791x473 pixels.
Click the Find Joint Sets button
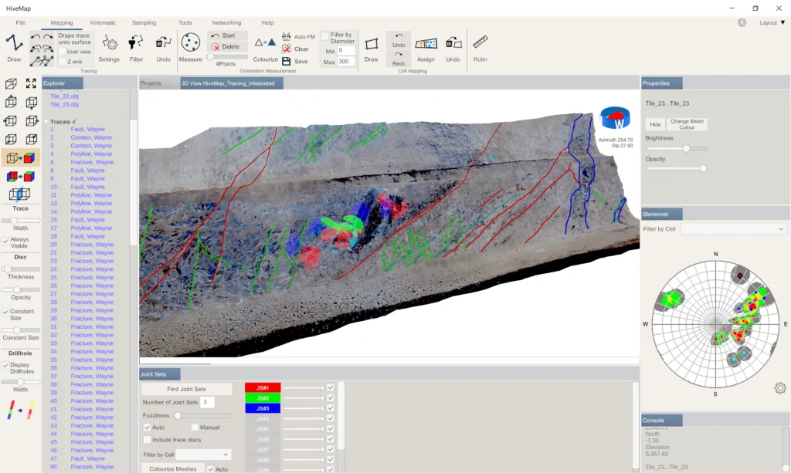coord(187,389)
